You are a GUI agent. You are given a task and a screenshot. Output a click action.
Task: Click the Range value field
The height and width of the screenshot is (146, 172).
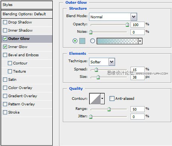(138, 109)
